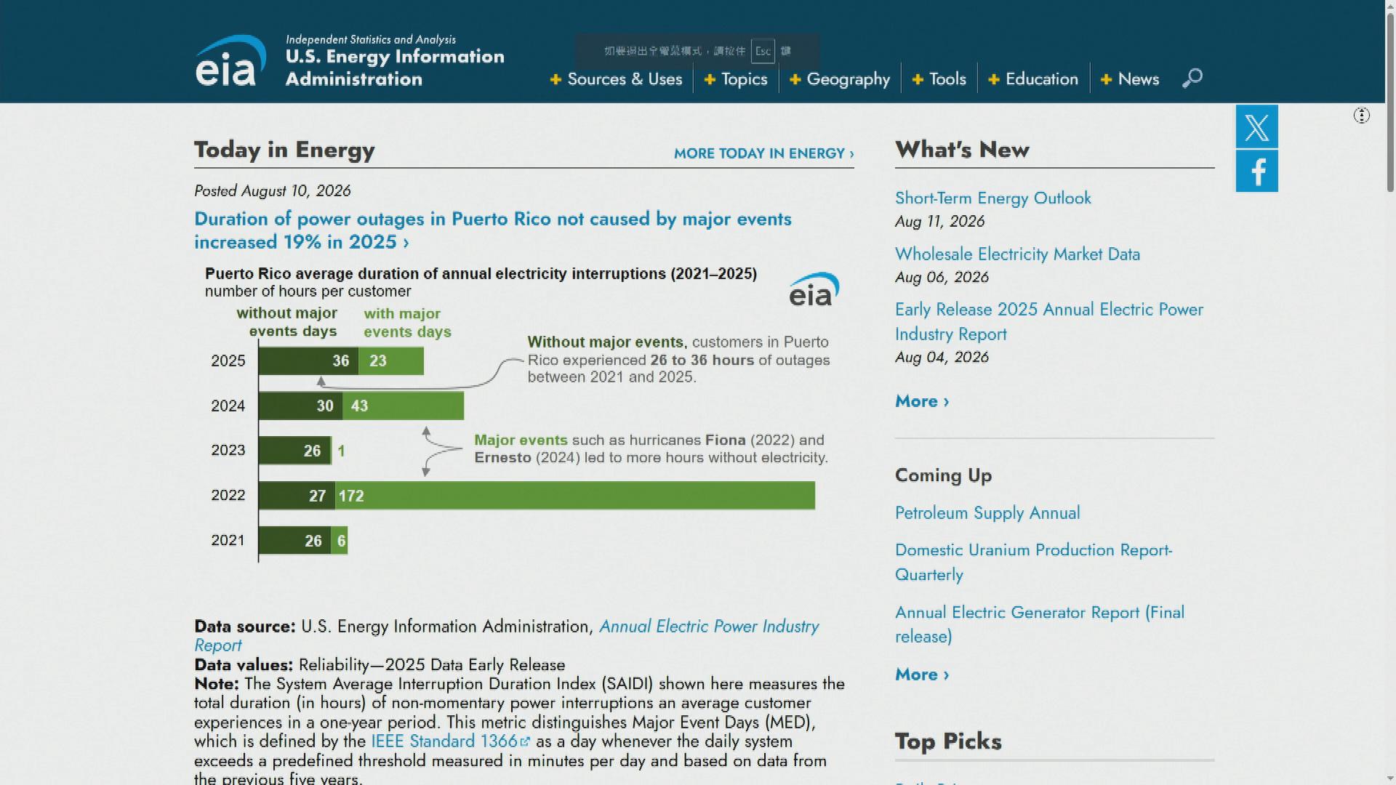Open Short-Term Energy Outlook link

pyautogui.click(x=992, y=198)
